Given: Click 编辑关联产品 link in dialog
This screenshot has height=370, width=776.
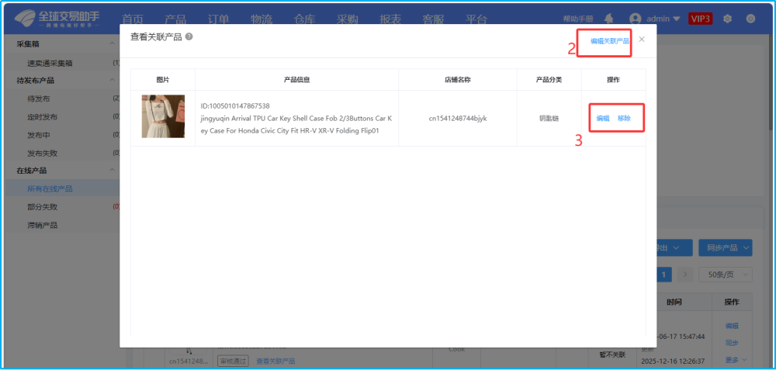Looking at the screenshot, I should tap(610, 41).
